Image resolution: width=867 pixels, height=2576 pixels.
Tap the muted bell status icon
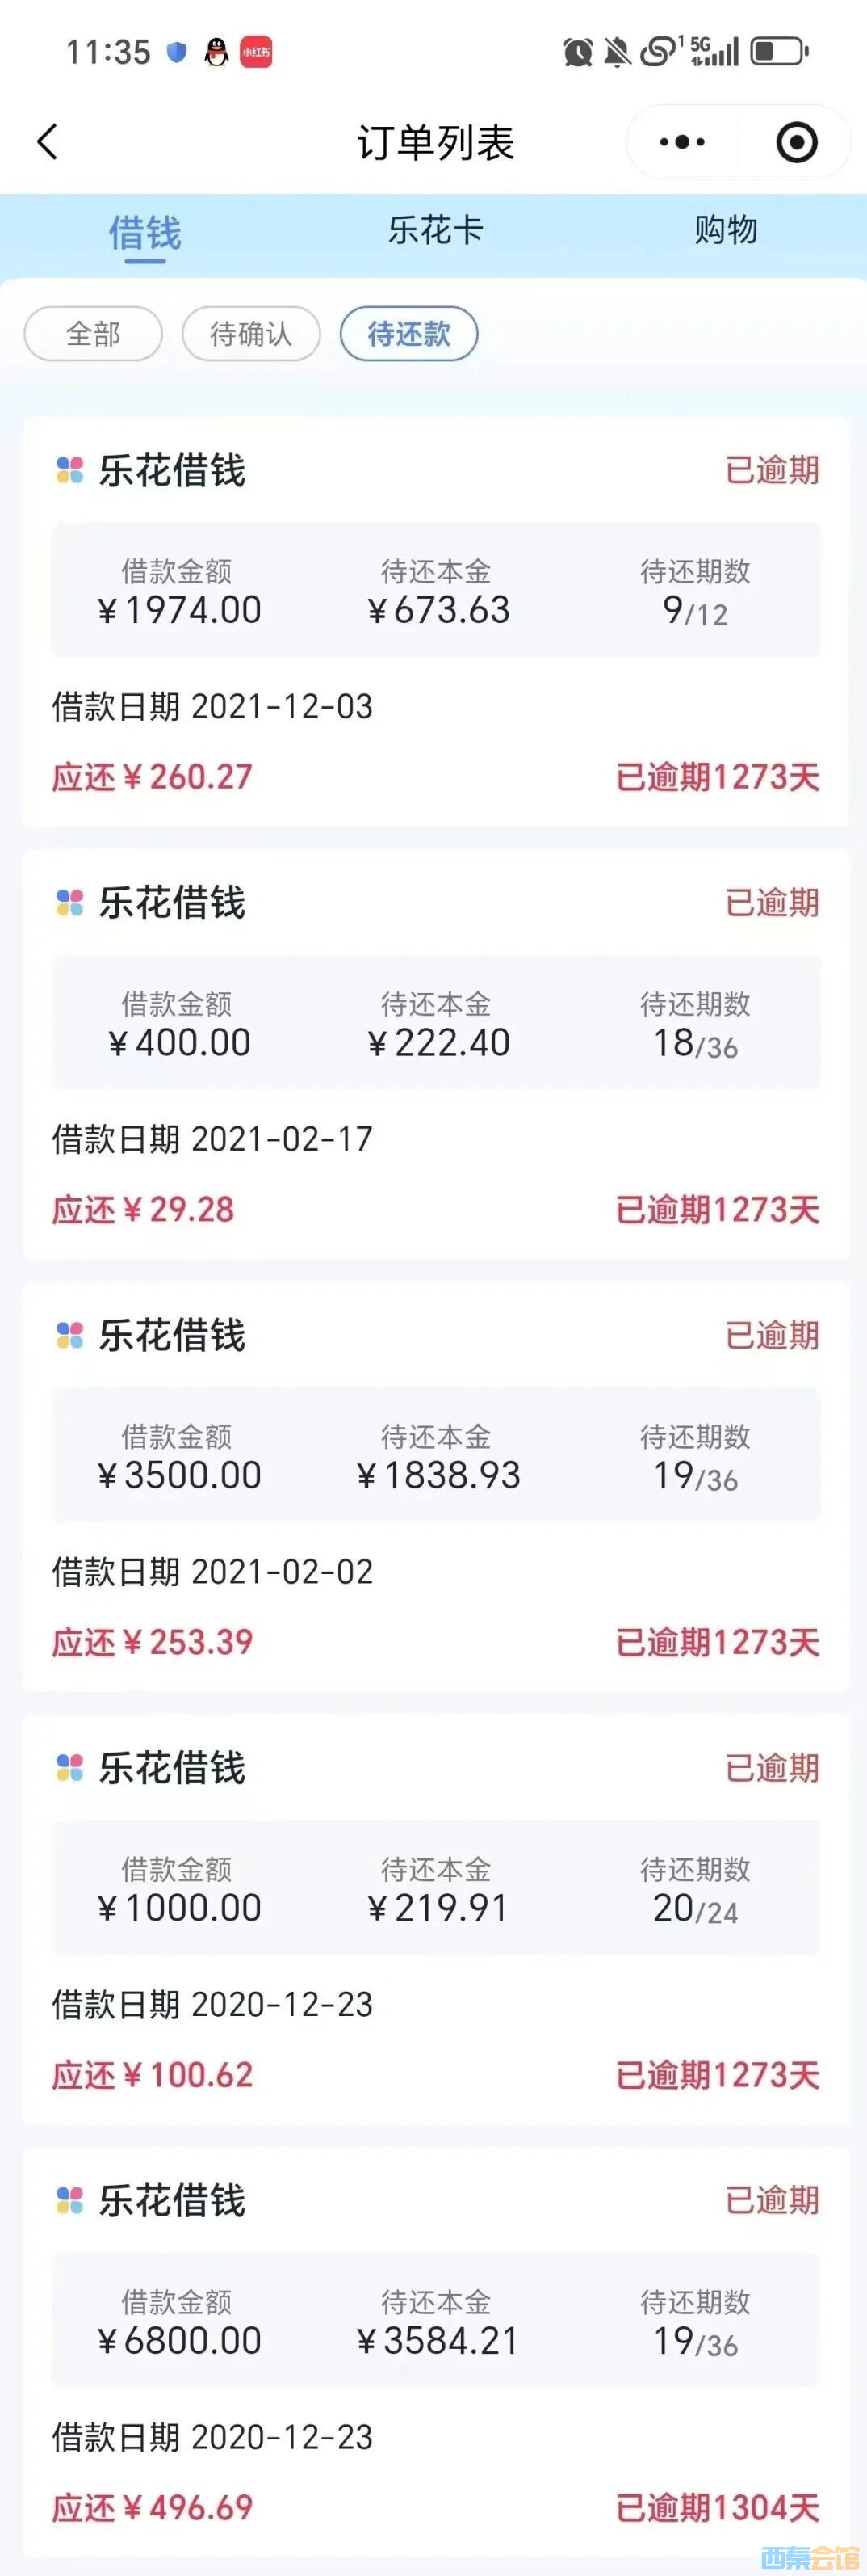tap(618, 52)
